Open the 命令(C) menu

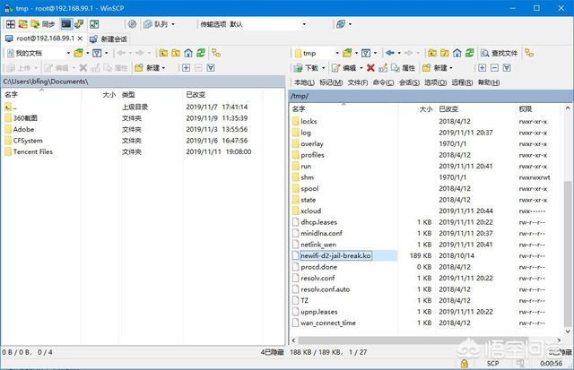coord(383,82)
